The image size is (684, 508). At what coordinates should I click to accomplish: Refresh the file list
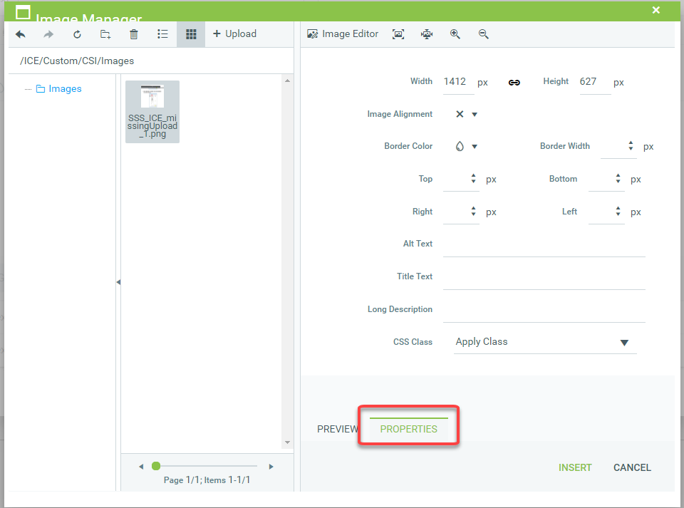pyautogui.click(x=77, y=34)
